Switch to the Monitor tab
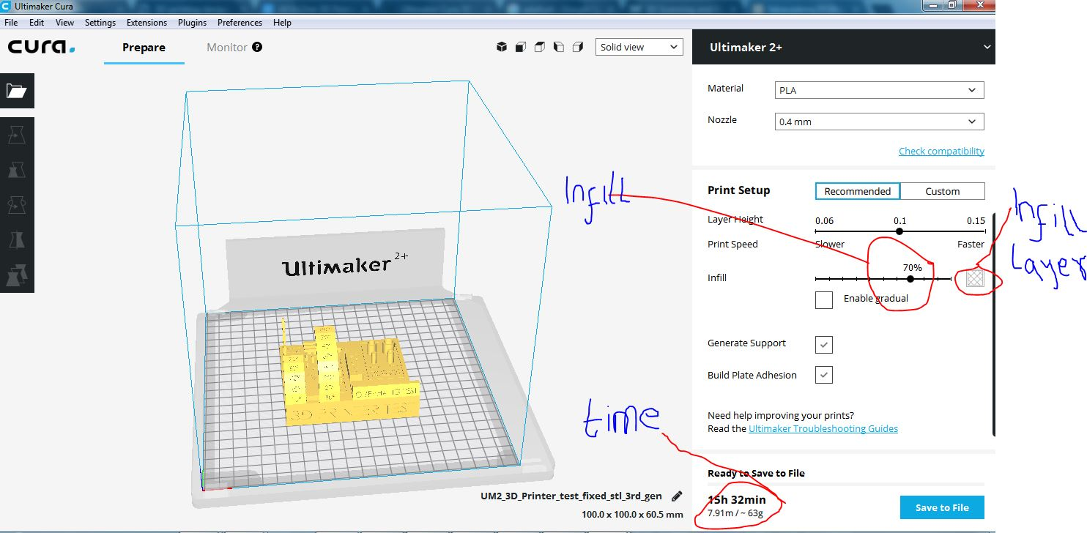 pyautogui.click(x=227, y=48)
